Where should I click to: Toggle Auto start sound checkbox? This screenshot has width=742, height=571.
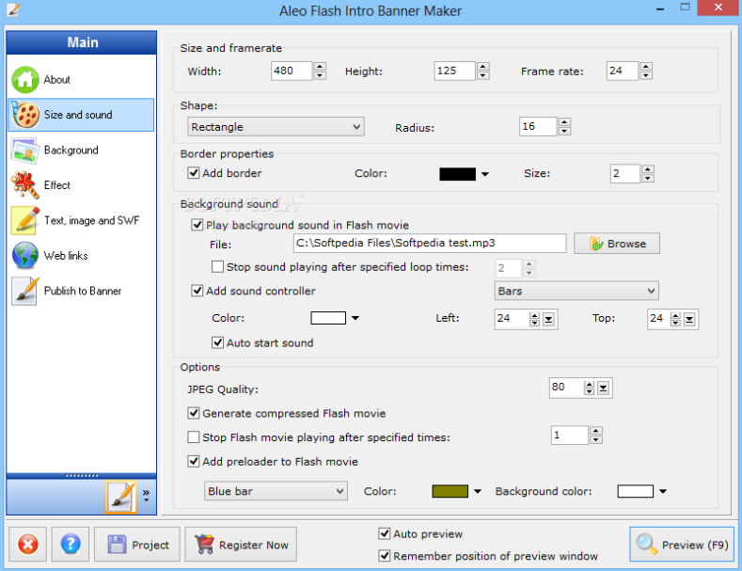218,343
